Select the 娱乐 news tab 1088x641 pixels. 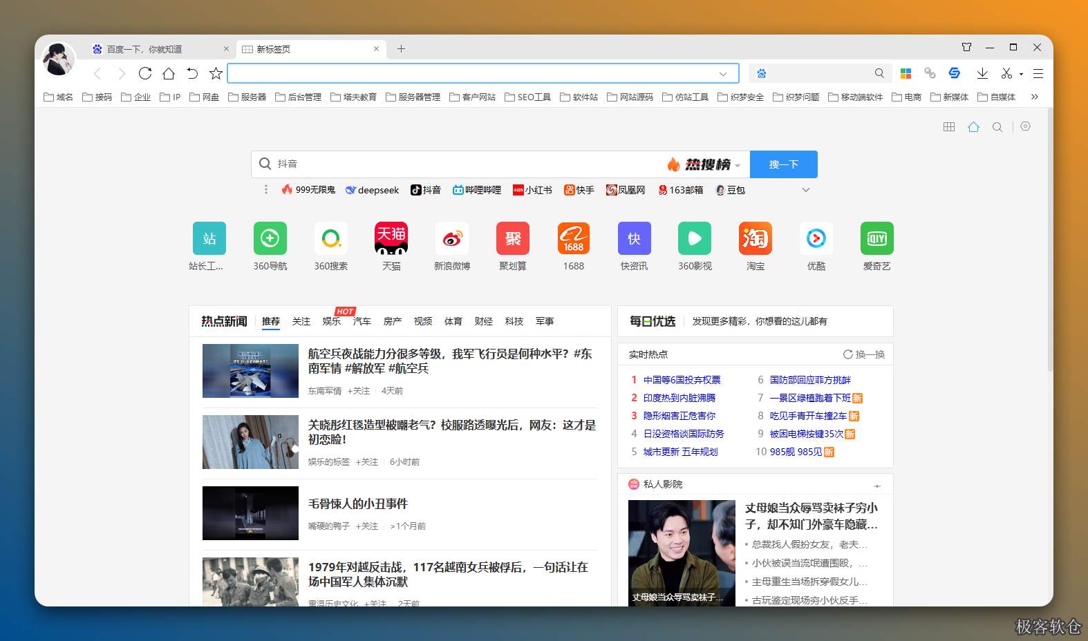(332, 321)
